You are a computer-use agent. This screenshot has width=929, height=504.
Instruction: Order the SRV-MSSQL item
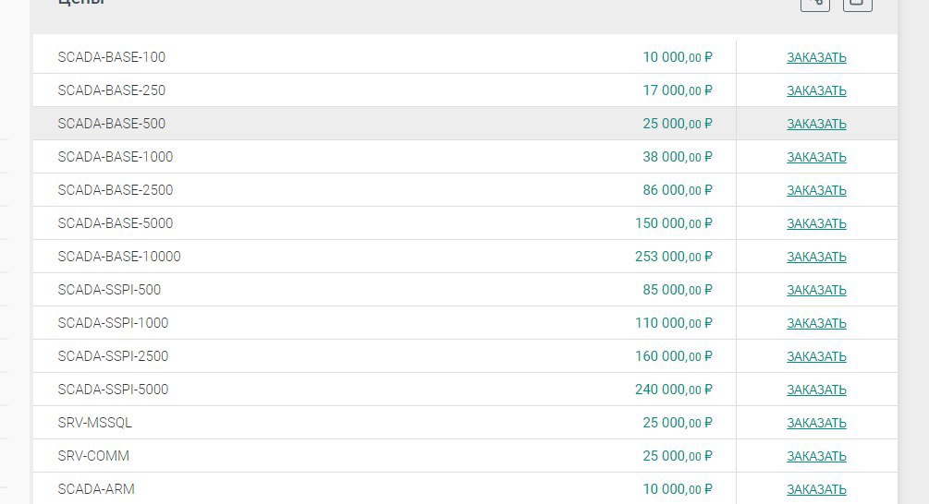[816, 423]
